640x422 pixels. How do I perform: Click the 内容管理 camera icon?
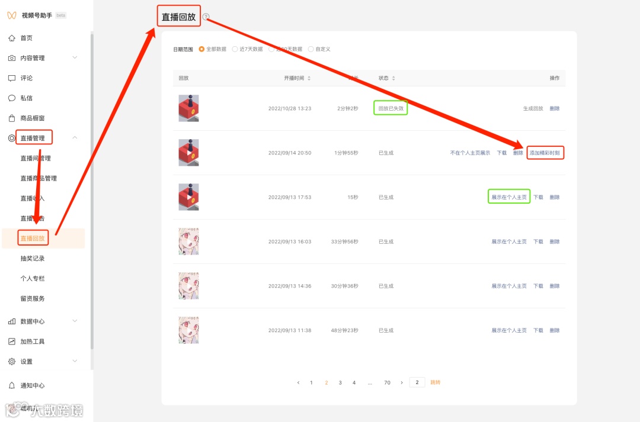[x=12, y=58]
